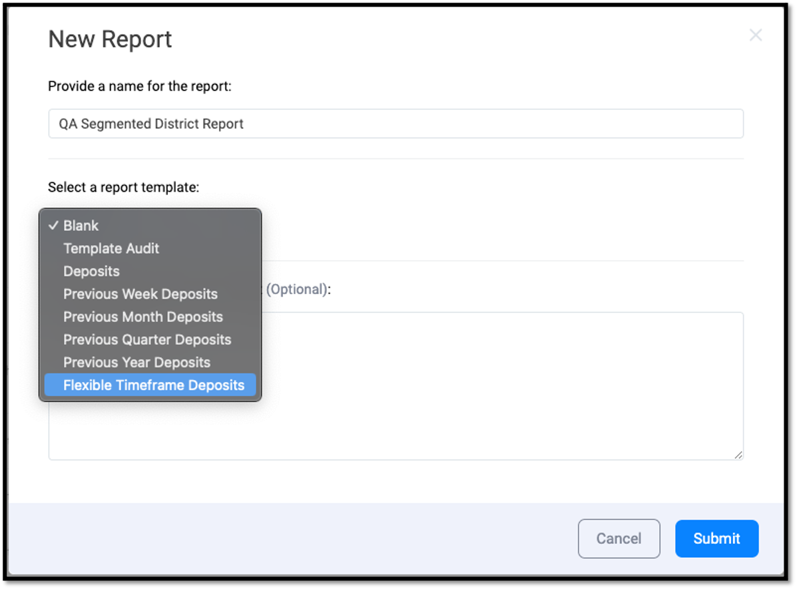Select Previous Quarter Deposits template
The height and width of the screenshot is (589, 797).
point(146,339)
